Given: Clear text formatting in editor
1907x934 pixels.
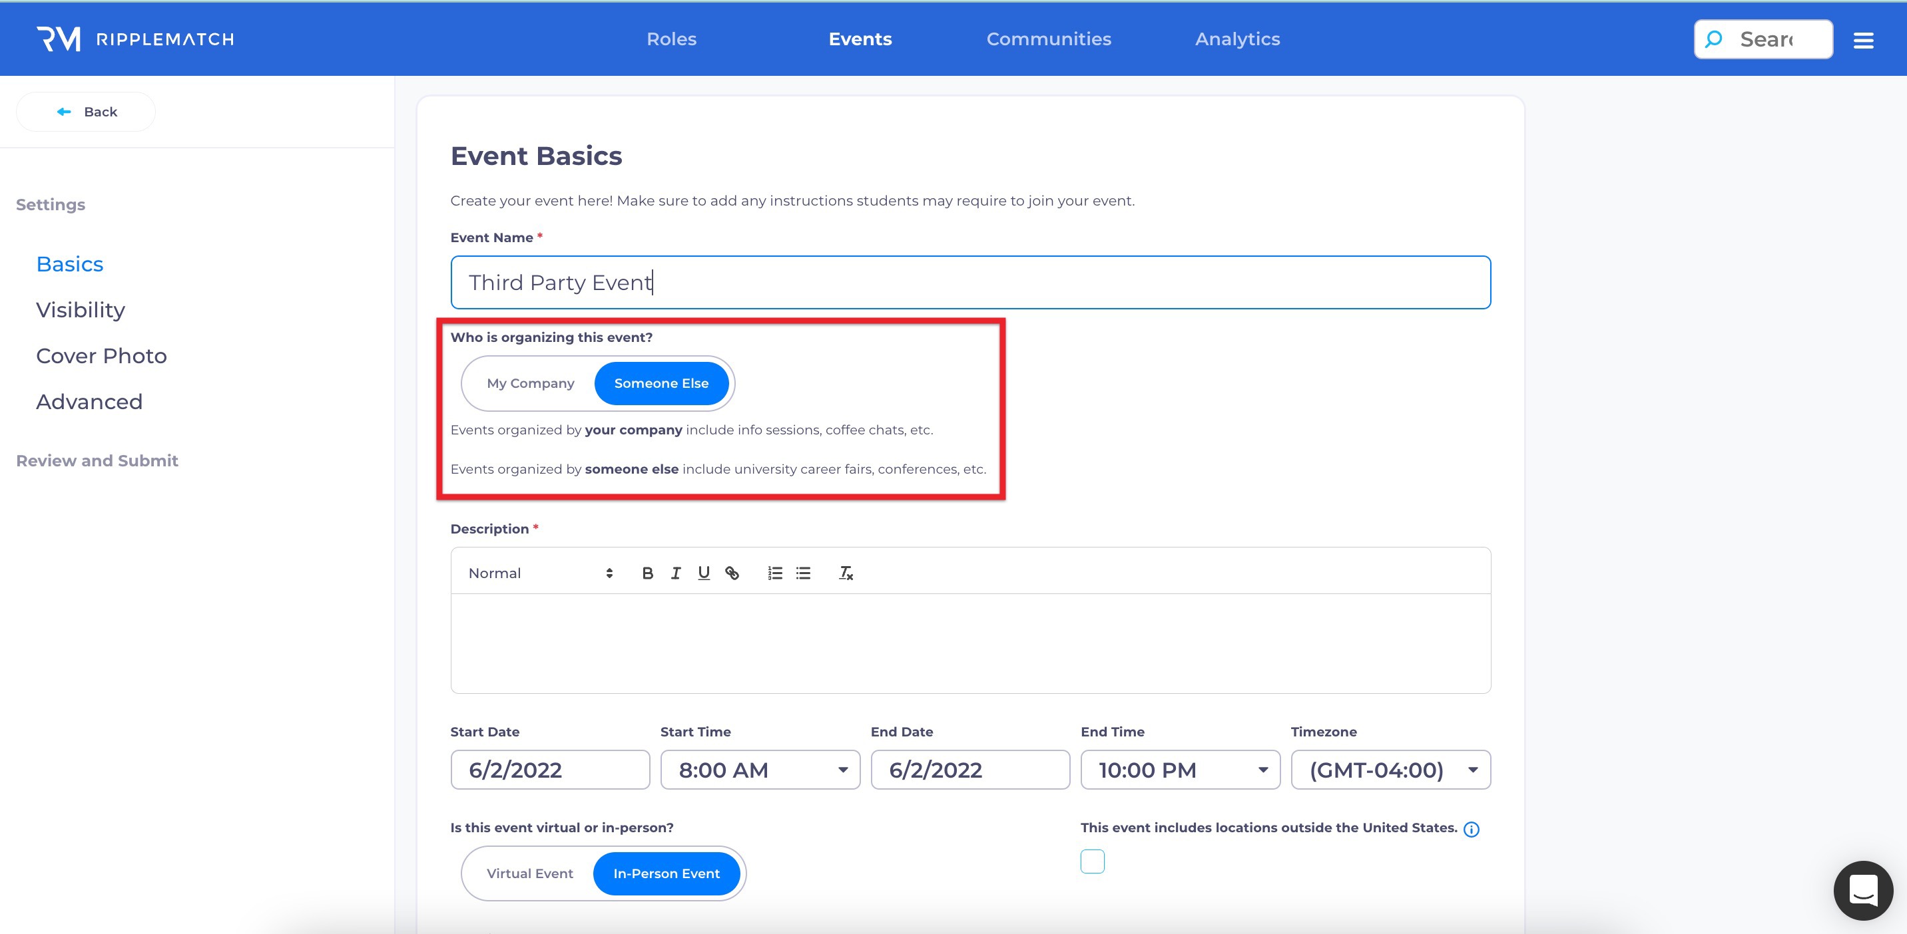Looking at the screenshot, I should click(846, 573).
